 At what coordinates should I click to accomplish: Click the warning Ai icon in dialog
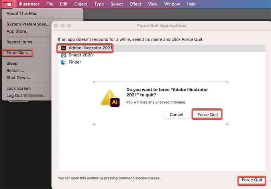110,98
